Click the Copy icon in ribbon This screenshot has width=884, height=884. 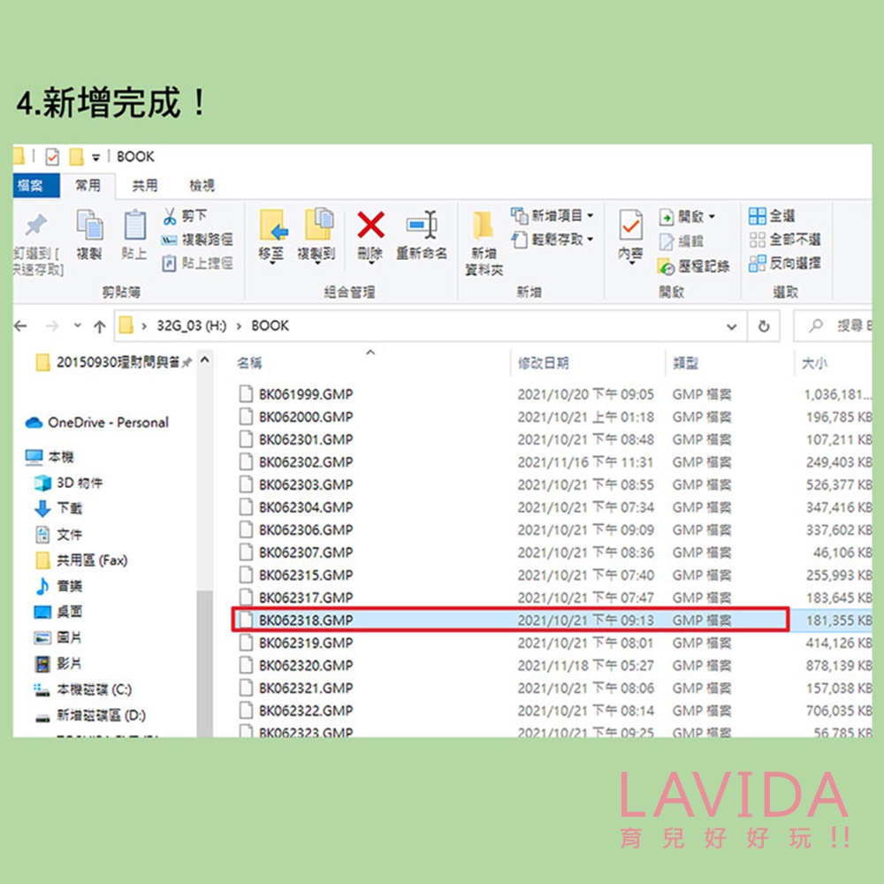89,225
